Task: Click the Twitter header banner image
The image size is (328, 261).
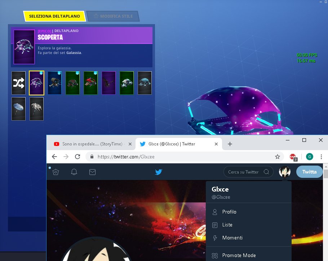Action: pyautogui.click(x=127, y=209)
